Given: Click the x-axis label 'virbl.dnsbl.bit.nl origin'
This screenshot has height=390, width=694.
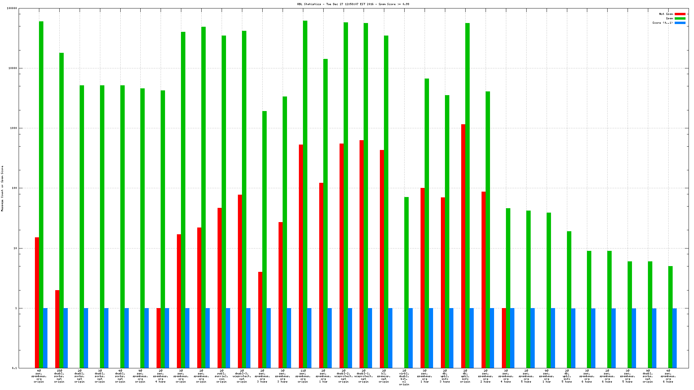Looking at the screenshot, I should pyautogui.click(x=404, y=377).
